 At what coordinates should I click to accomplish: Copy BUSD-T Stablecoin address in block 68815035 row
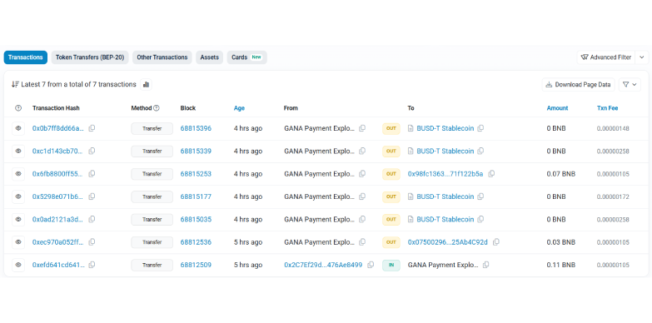pos(480,219)
